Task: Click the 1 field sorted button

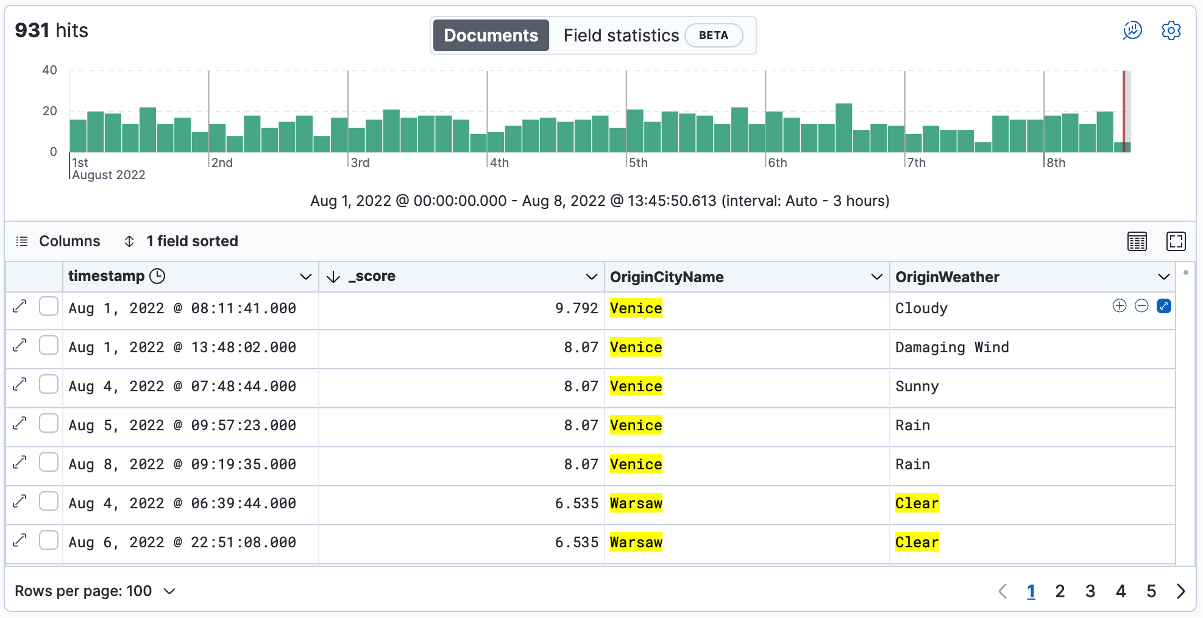Action: click(x=181, y=241)
